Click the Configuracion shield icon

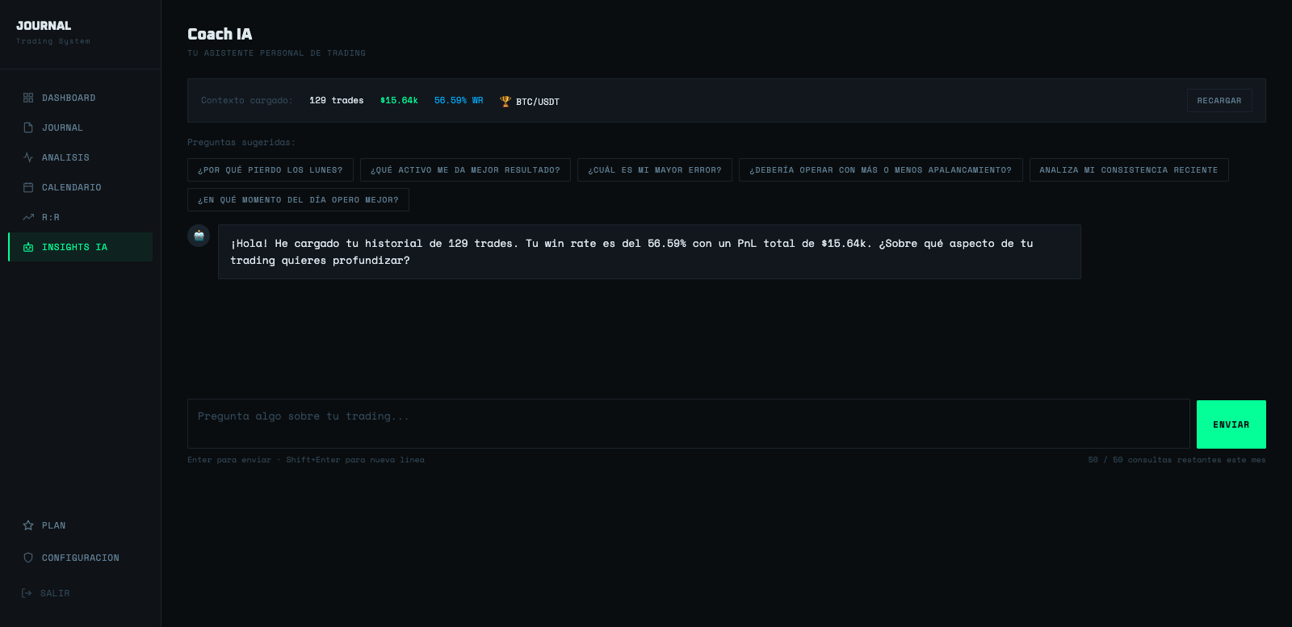(x=28, y=558)
